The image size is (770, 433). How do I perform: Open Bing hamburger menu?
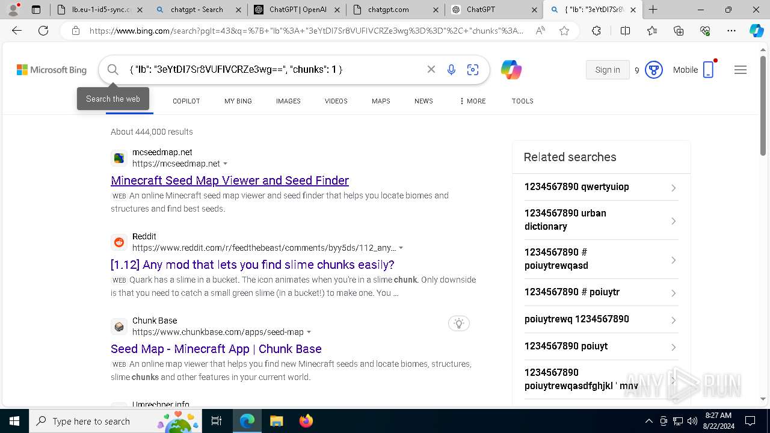[741, 70]
